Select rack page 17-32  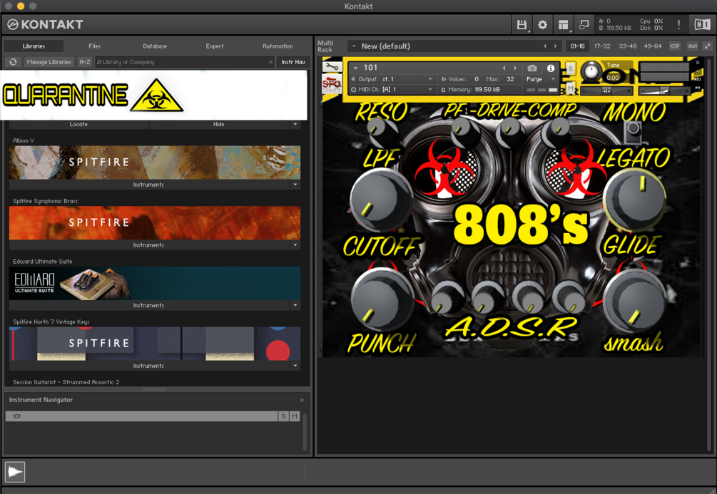click(x=602, y=46)
